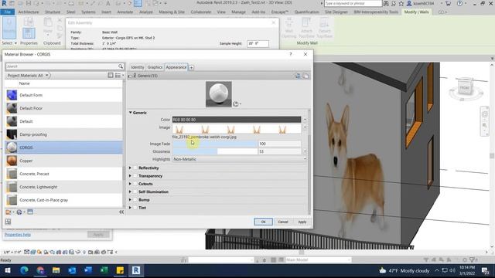
Task: Enable the Reflectivity checkbox
Action: (135, 168)
